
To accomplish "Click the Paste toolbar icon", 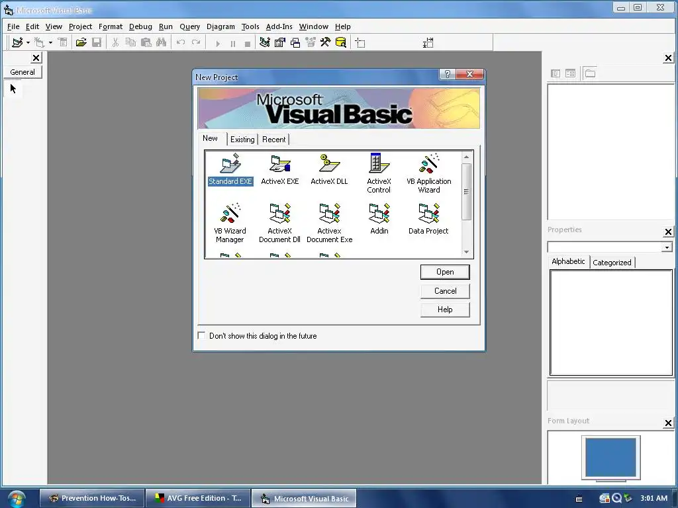I will (x=146, y=42).
